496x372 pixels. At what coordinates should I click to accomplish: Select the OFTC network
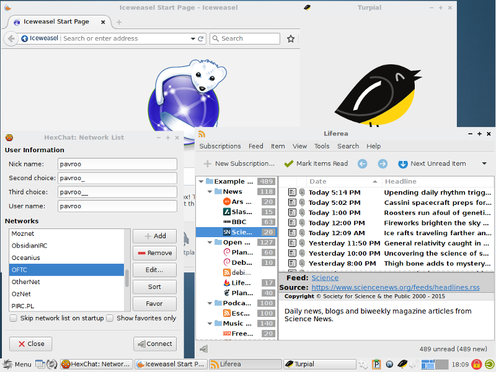coord(66,270)
